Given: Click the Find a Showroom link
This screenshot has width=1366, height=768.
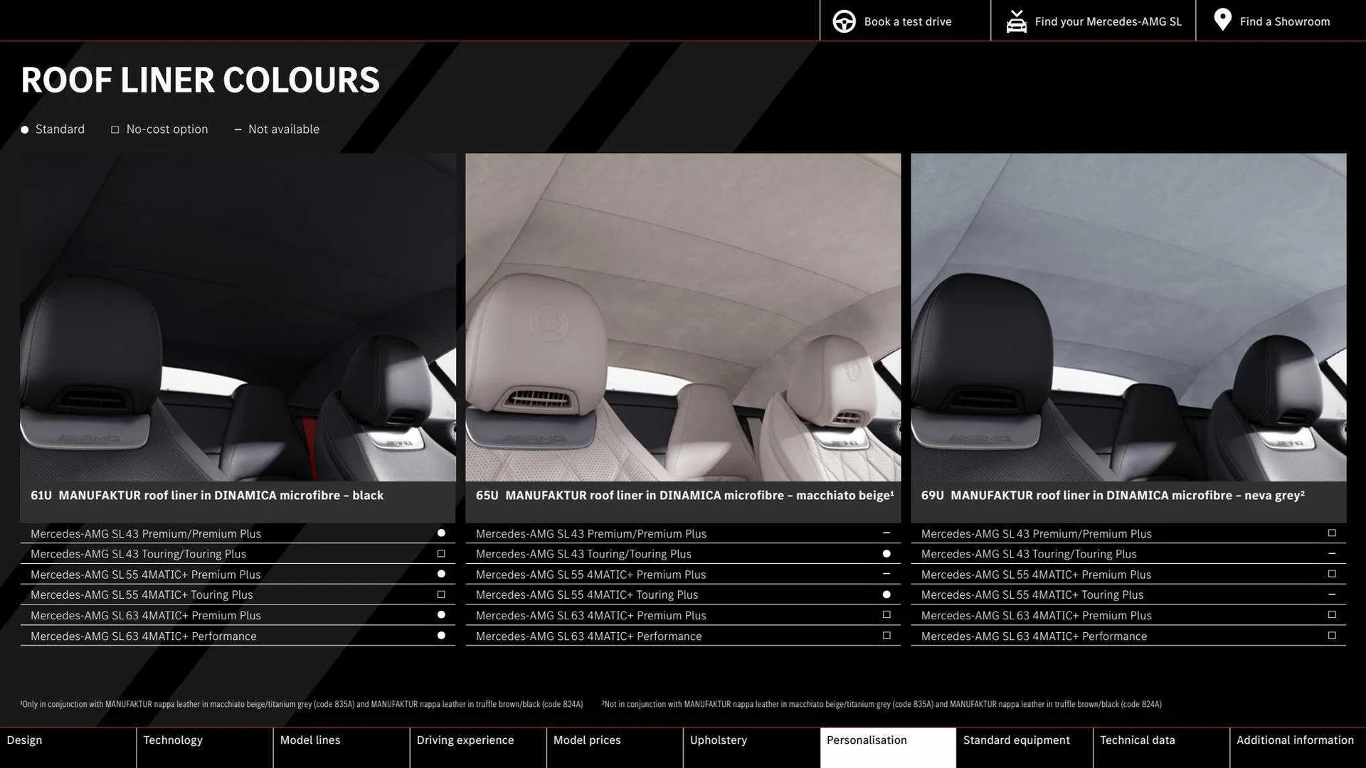Looking at the screenshot, I should (x=1285, y=21).
